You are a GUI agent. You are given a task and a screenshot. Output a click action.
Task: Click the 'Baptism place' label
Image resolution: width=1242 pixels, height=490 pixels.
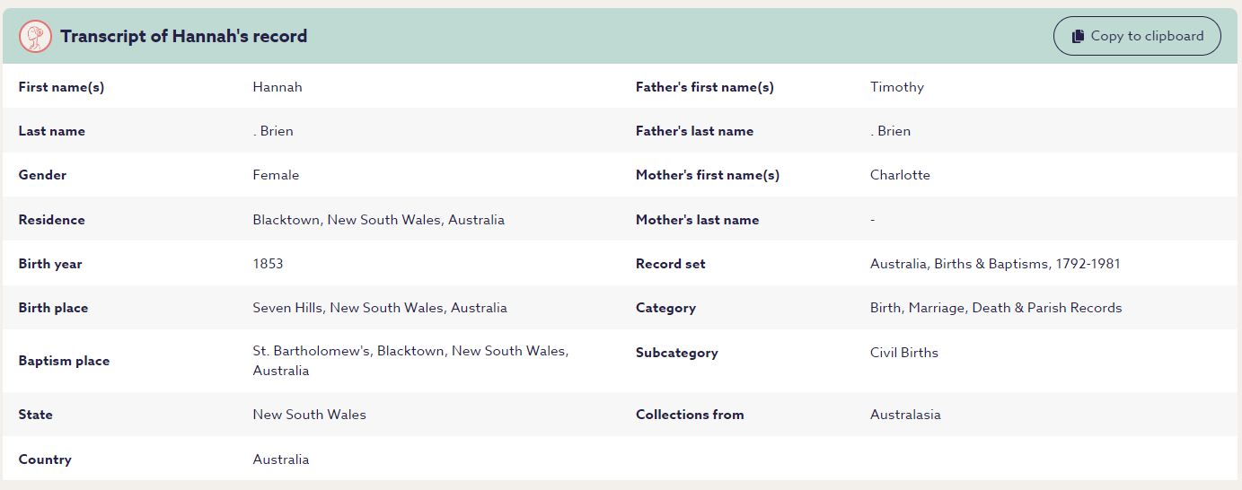pyautogui.click(x=64, y=361)
